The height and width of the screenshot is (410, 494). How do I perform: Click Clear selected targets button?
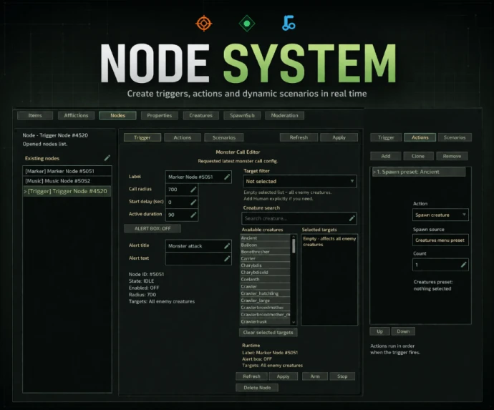(268, 333)
